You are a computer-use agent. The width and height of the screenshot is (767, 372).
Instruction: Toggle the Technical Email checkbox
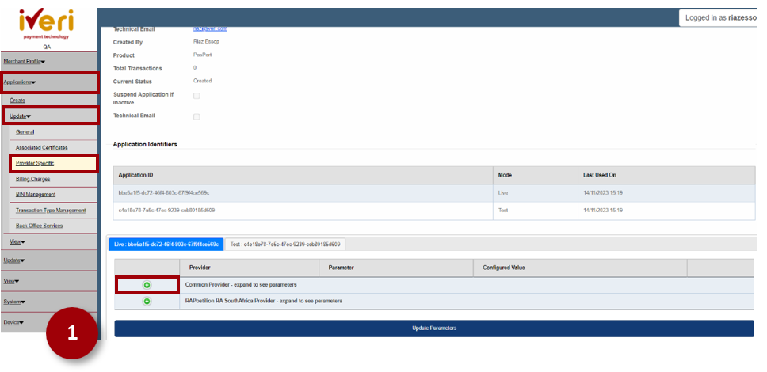coord(197,116)
